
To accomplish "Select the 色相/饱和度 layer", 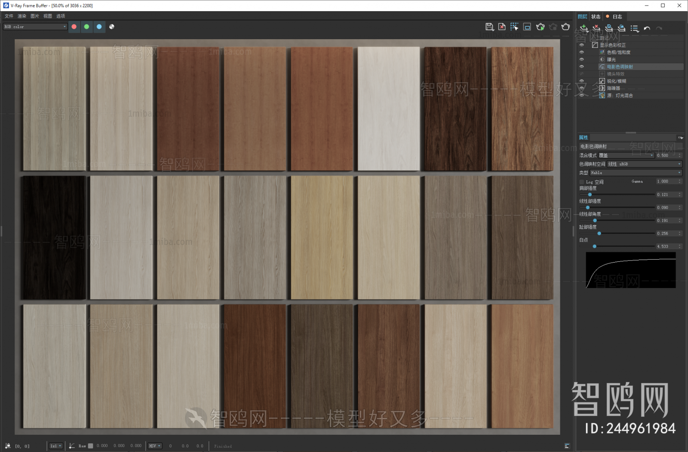I will (641, 53).
